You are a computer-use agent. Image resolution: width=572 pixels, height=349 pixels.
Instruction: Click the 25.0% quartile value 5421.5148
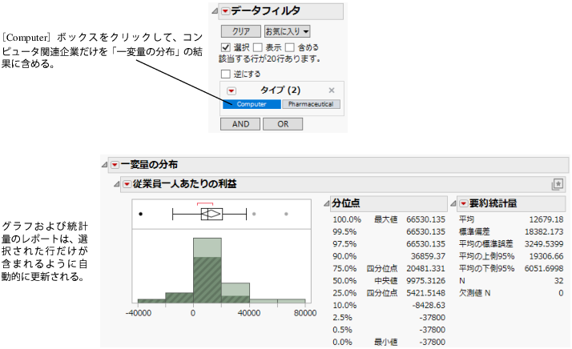[425, 293]
